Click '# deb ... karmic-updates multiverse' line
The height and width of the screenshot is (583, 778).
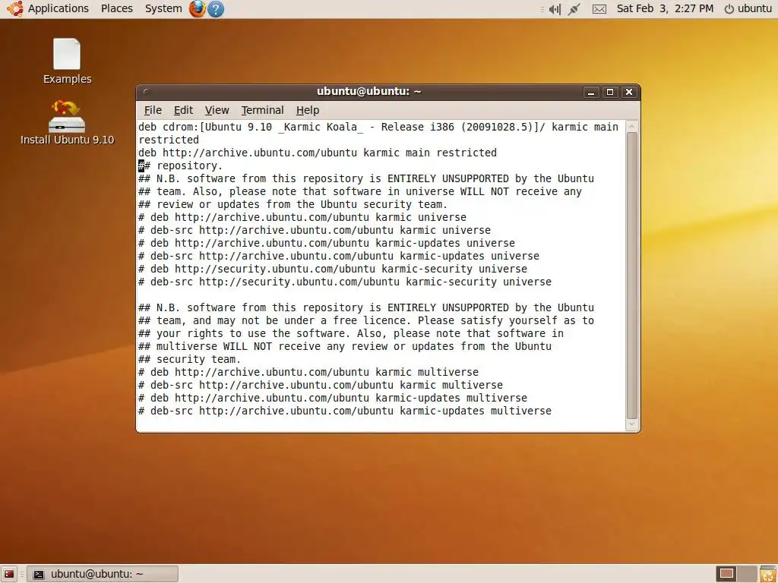tap(333, 398)
